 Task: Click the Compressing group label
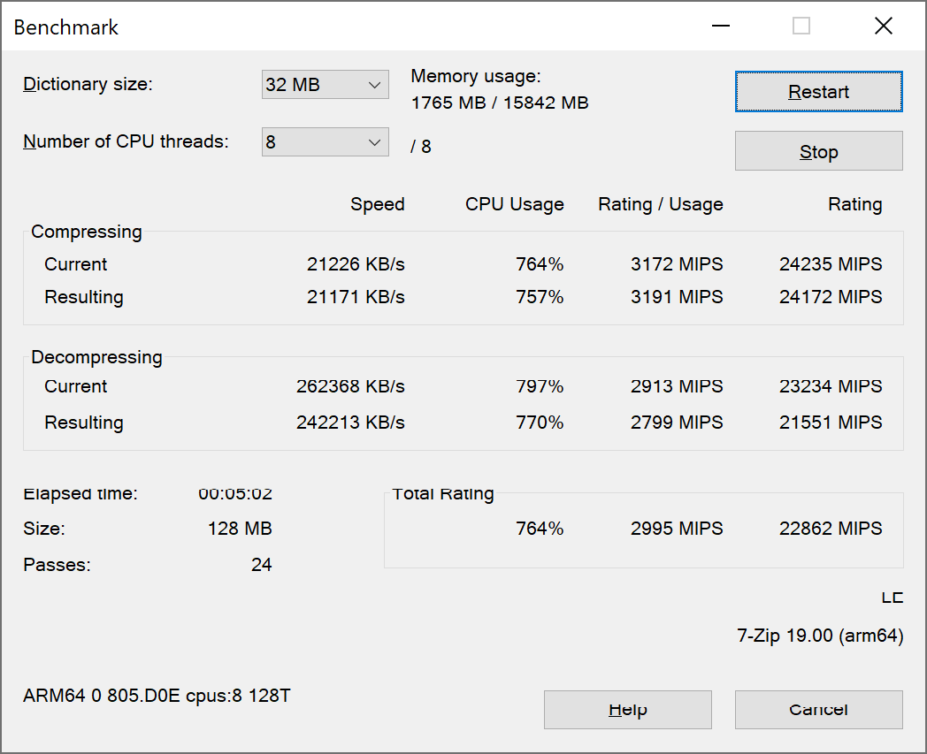87,232
